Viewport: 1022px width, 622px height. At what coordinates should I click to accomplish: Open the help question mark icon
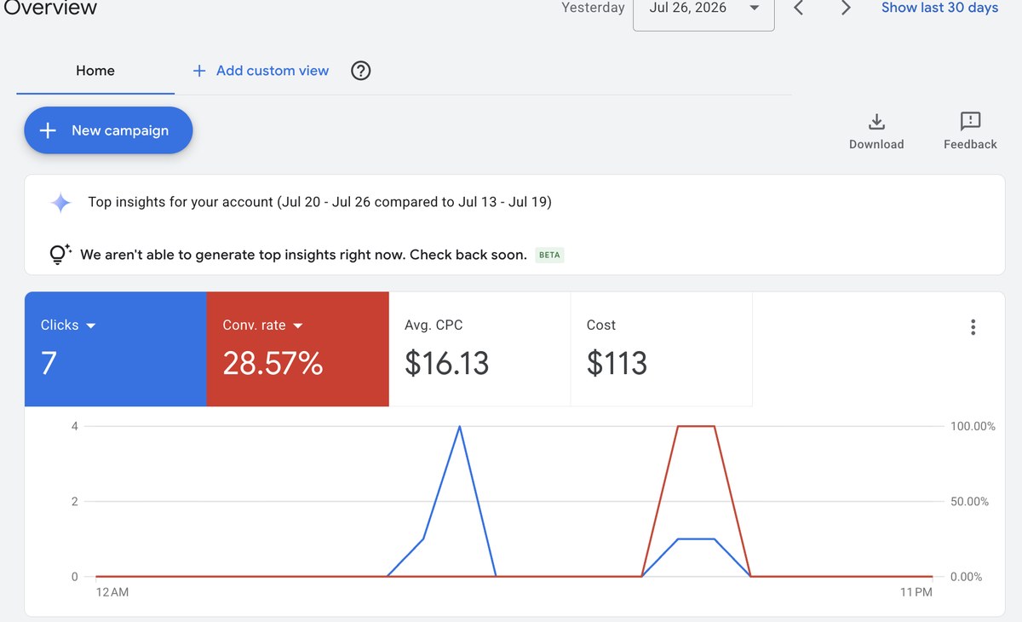tap(361, 71)
